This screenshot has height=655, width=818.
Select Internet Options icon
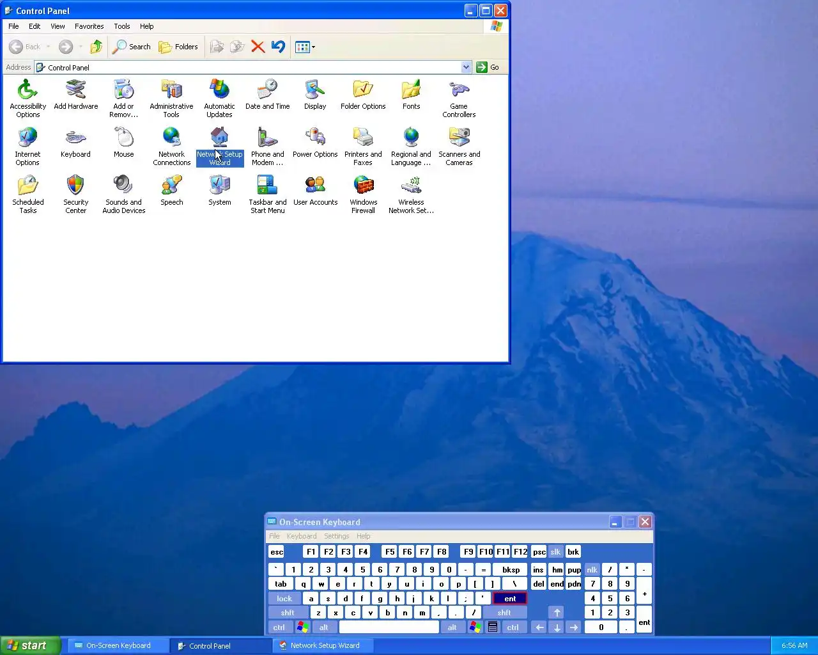point(27,146)
